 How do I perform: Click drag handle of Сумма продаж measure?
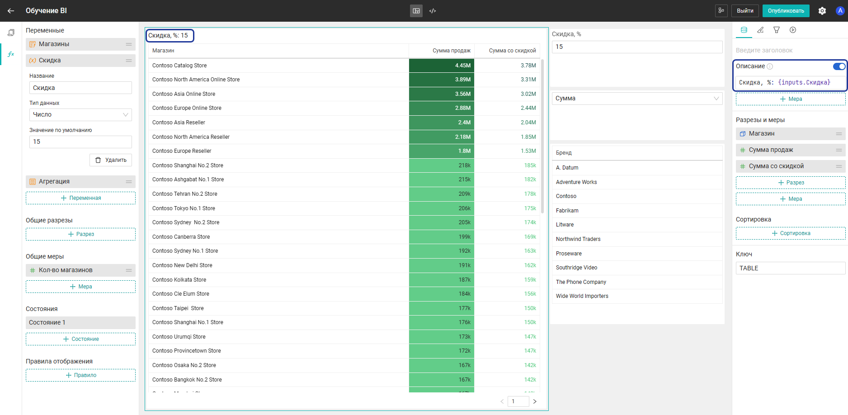coord(839,150)
